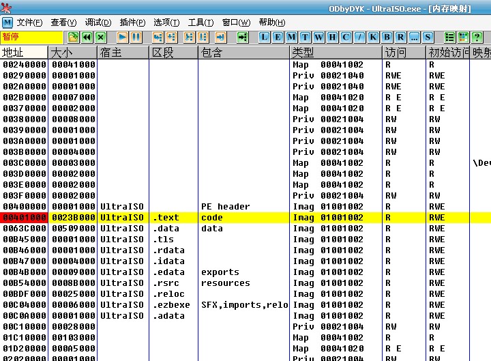Click the 区段 column header

pyautogui.click(x=173, y=53)
